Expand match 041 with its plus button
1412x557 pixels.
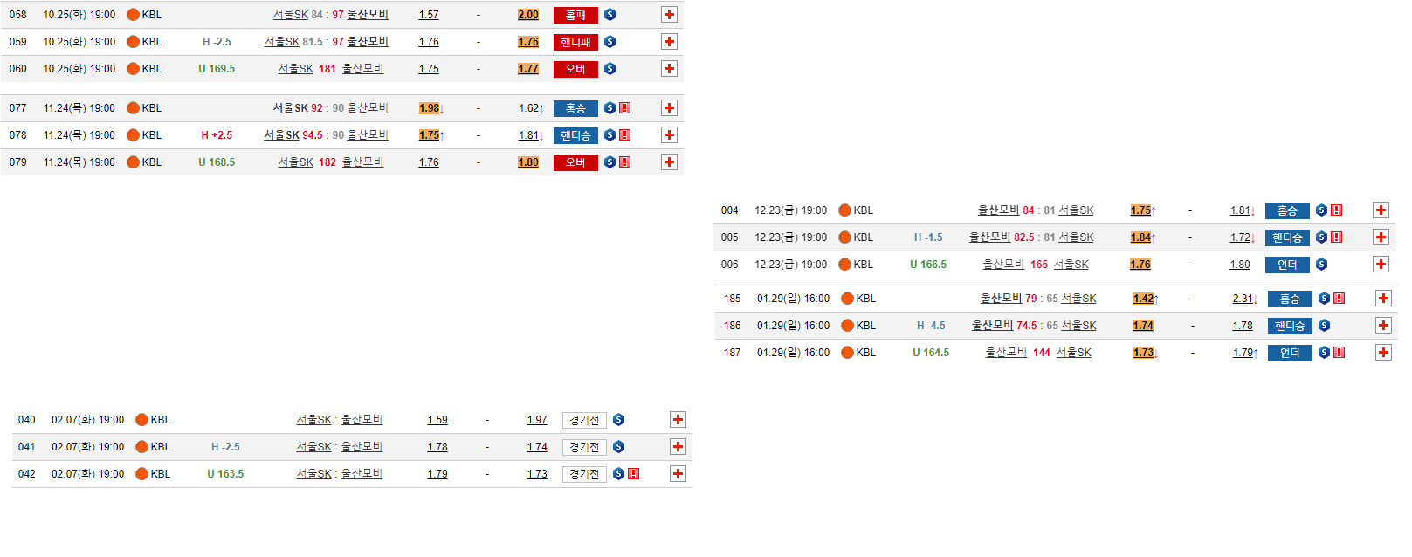pos(678,447)
